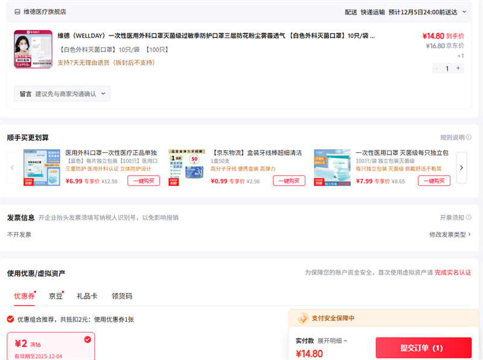Toggle the 优惠组合推荐 red checkmark
Screen dimensions: 483x360
[10, 319]
